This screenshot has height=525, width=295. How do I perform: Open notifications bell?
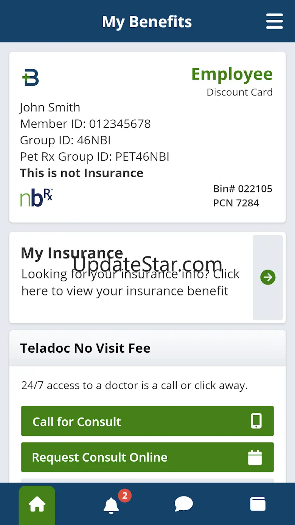tap(111, 505)
